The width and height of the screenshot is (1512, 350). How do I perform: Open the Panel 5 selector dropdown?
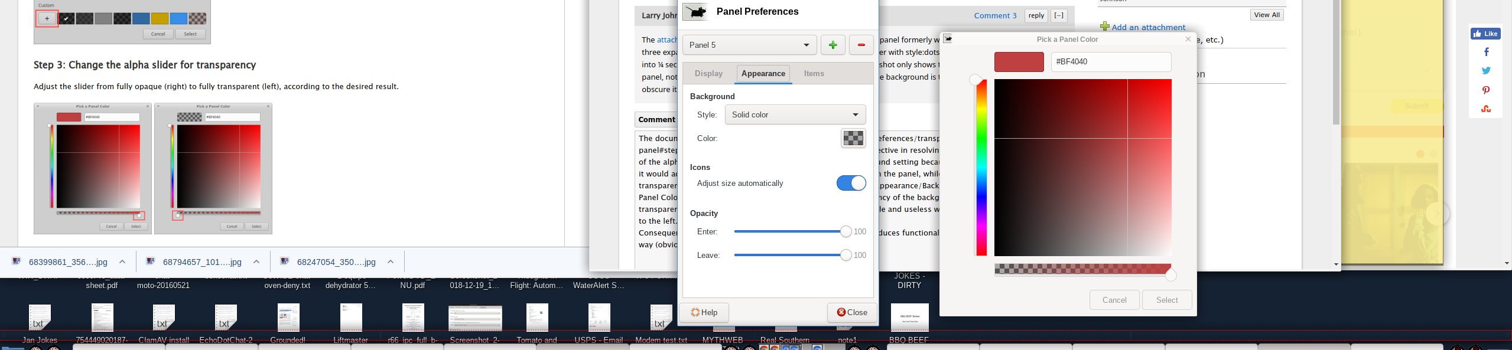point(749,45)
